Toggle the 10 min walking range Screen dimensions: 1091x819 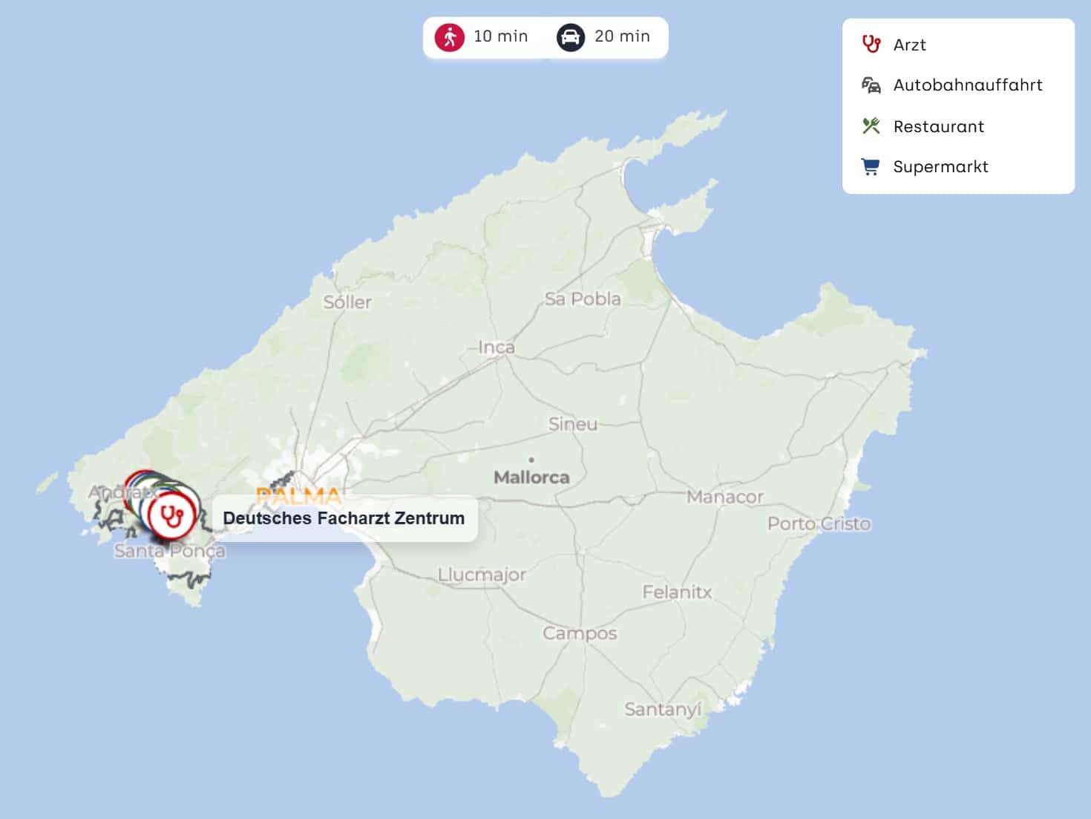500,36
